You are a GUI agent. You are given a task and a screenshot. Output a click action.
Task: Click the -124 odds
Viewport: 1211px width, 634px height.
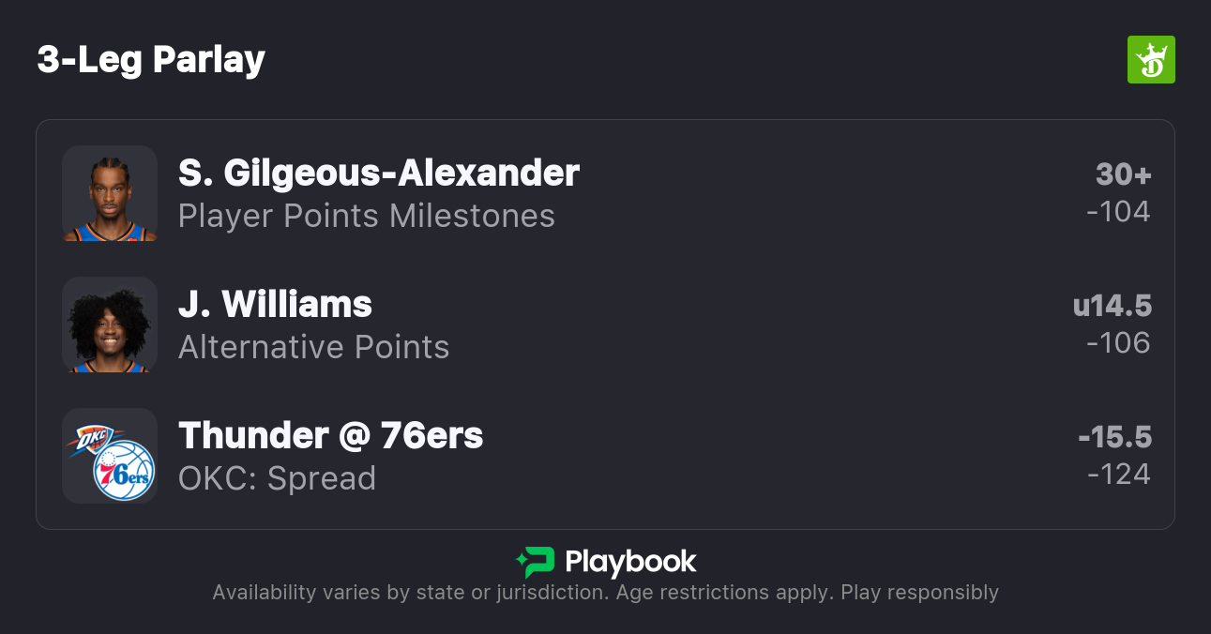coord(1118,475)
